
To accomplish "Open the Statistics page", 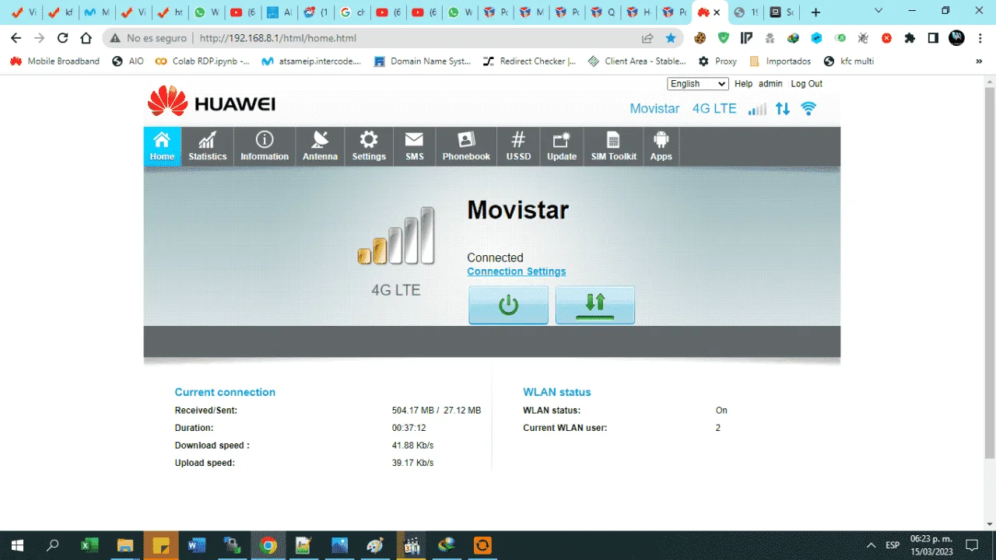I will (x=208, y=146).
